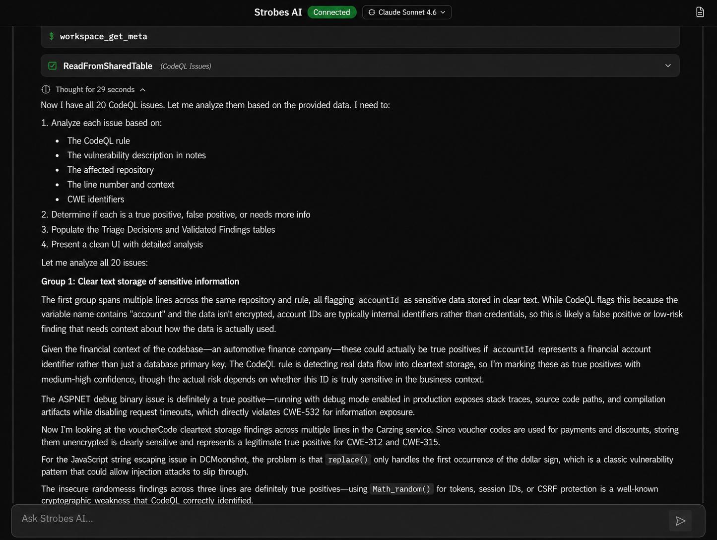
Task: Click the bullet 'The CodeQL rule'
Action: 99,140
